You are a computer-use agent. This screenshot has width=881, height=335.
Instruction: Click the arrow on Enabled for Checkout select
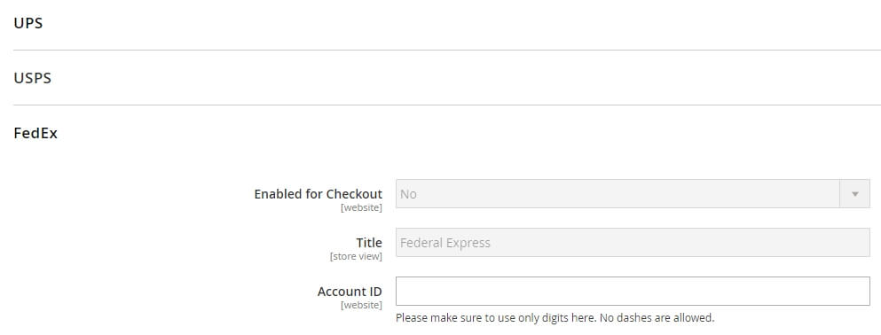[x=855, y=193]
